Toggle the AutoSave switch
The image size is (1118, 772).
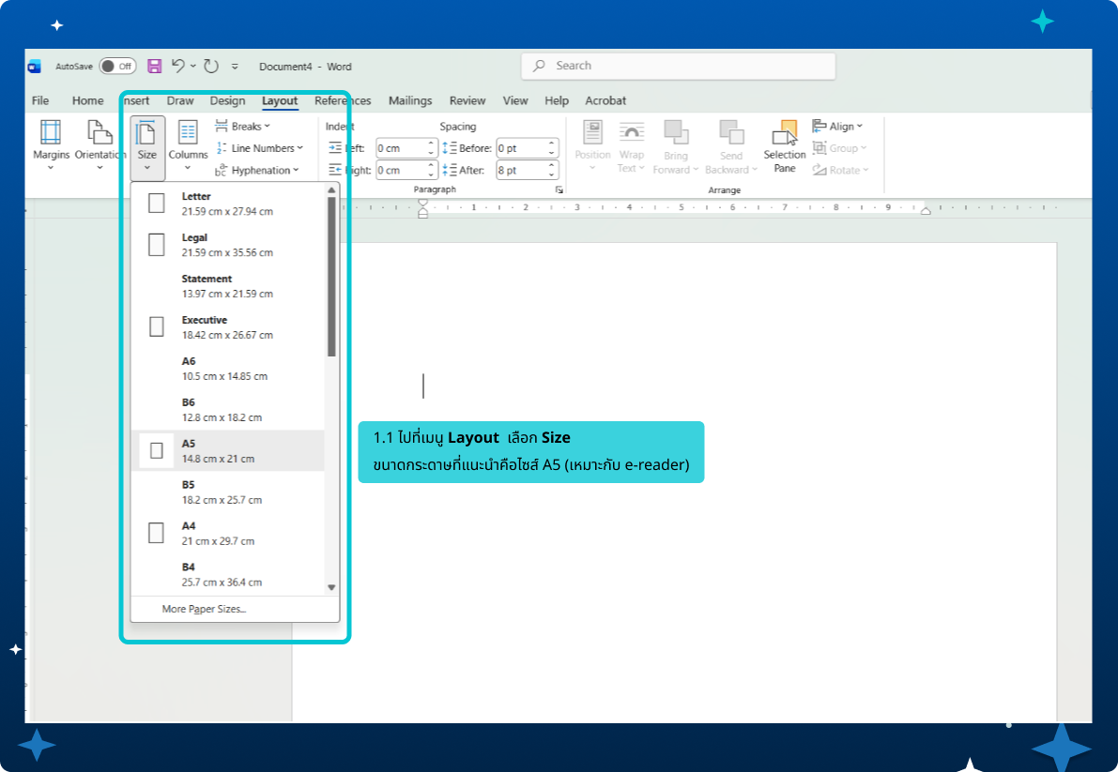point(117,67)
